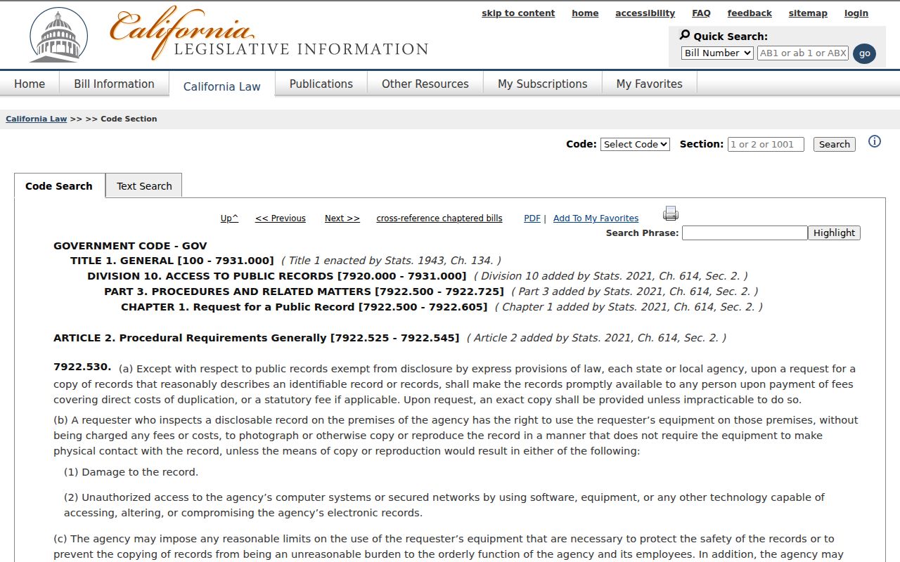Open the Select Code dropdown
Image resolution: width=900 pixels, height=562 pixels.
click(x=635, y=144)
